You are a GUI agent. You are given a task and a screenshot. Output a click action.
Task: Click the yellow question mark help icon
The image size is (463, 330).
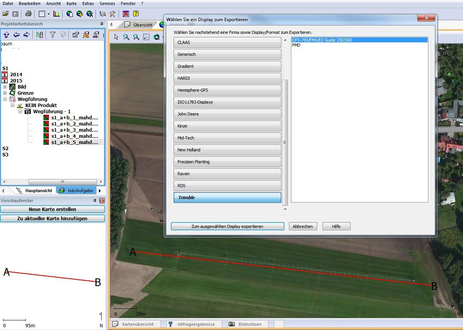click(x=135, y=14)
